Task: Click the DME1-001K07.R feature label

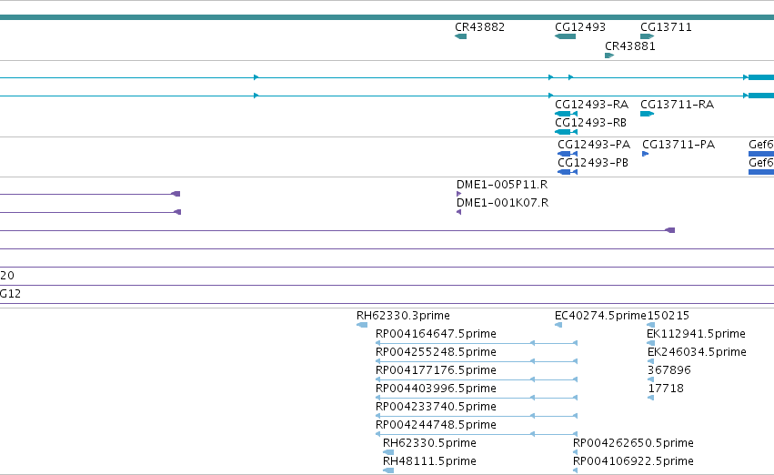Action: (x=502, y=202)
